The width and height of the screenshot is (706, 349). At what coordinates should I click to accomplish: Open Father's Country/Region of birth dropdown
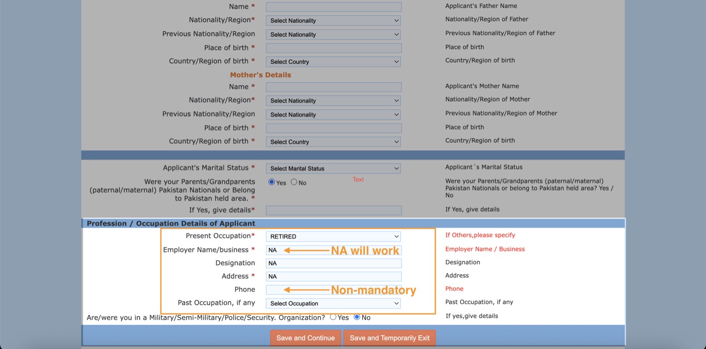pyautogui.click(x=333, y=62)
